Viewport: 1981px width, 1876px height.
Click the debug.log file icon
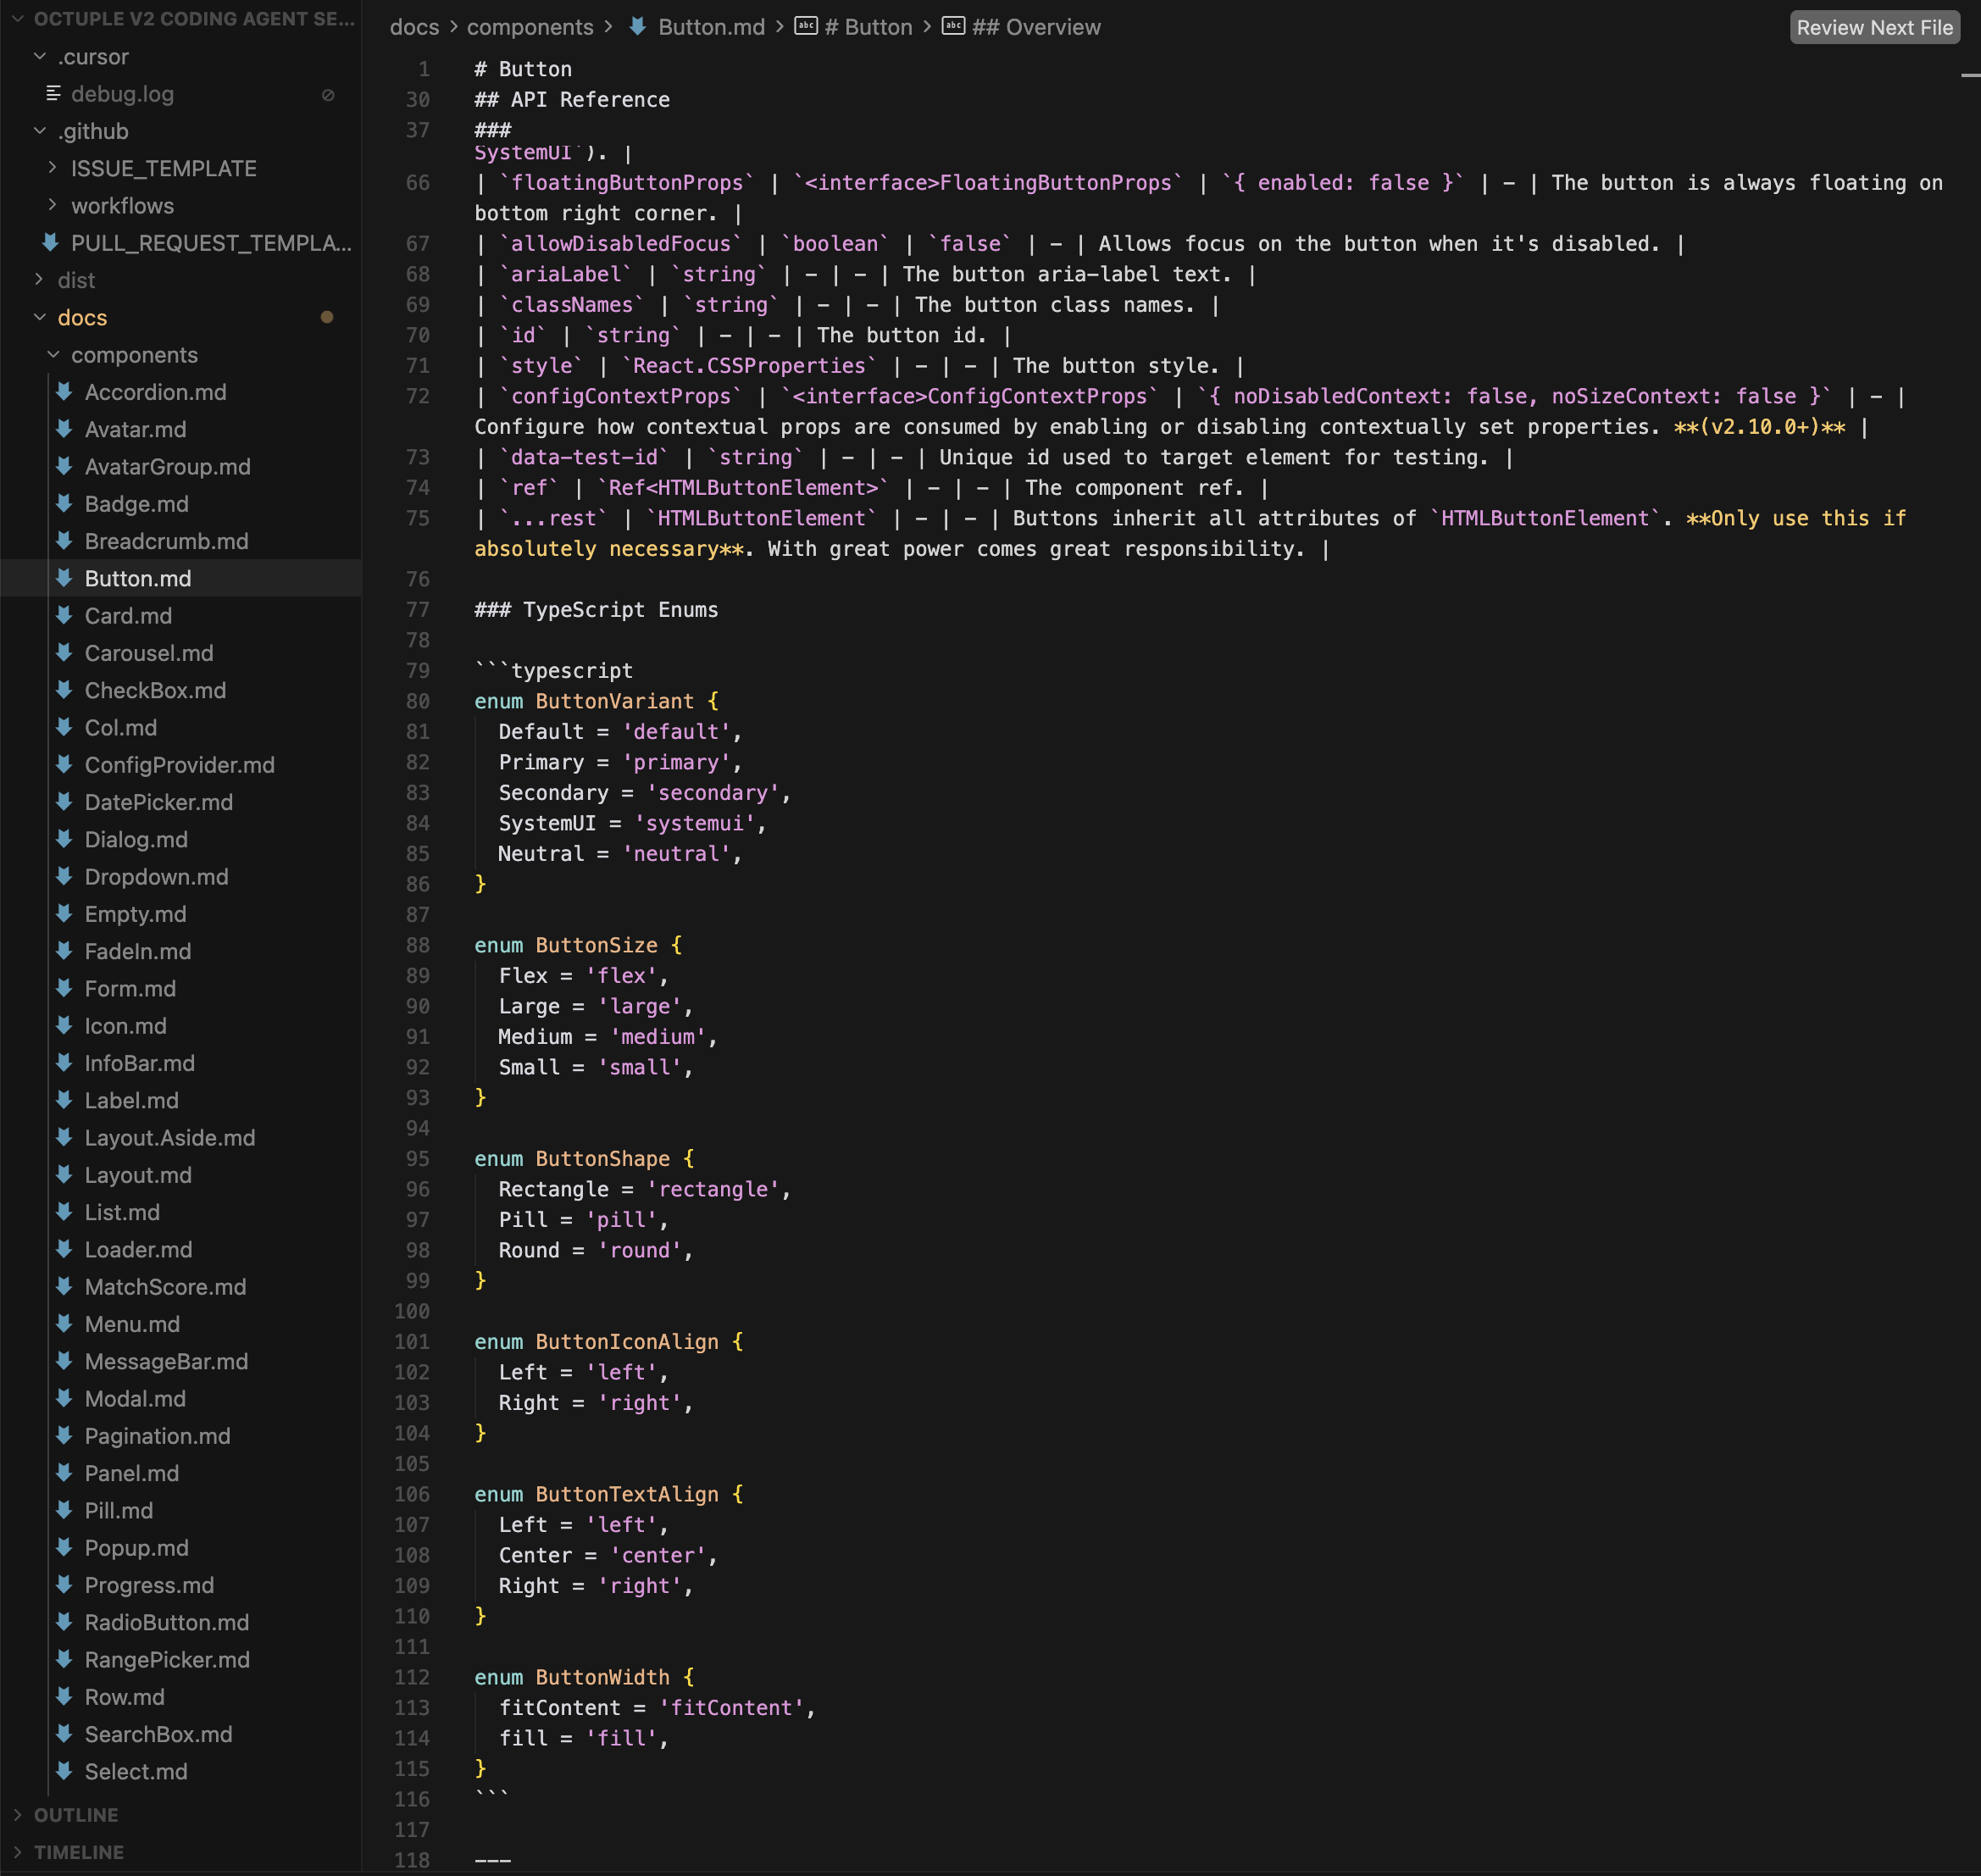[x=53, y=94]
